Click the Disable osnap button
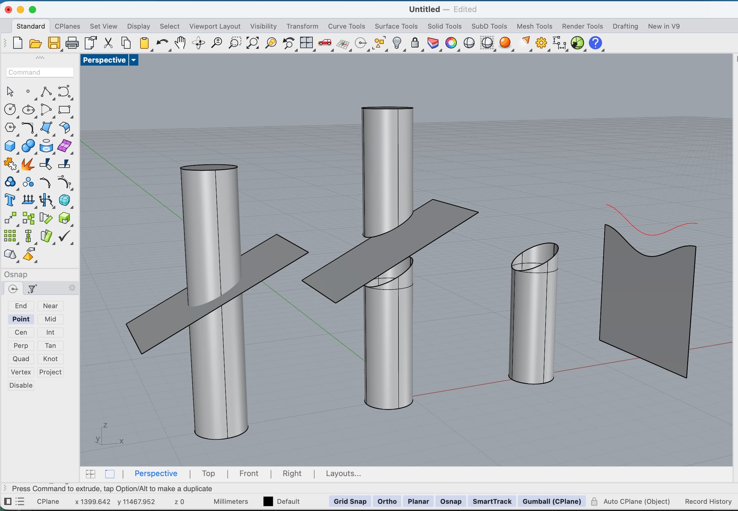The image size is (738, 511). pyautogui.click(x=21, y=385)
